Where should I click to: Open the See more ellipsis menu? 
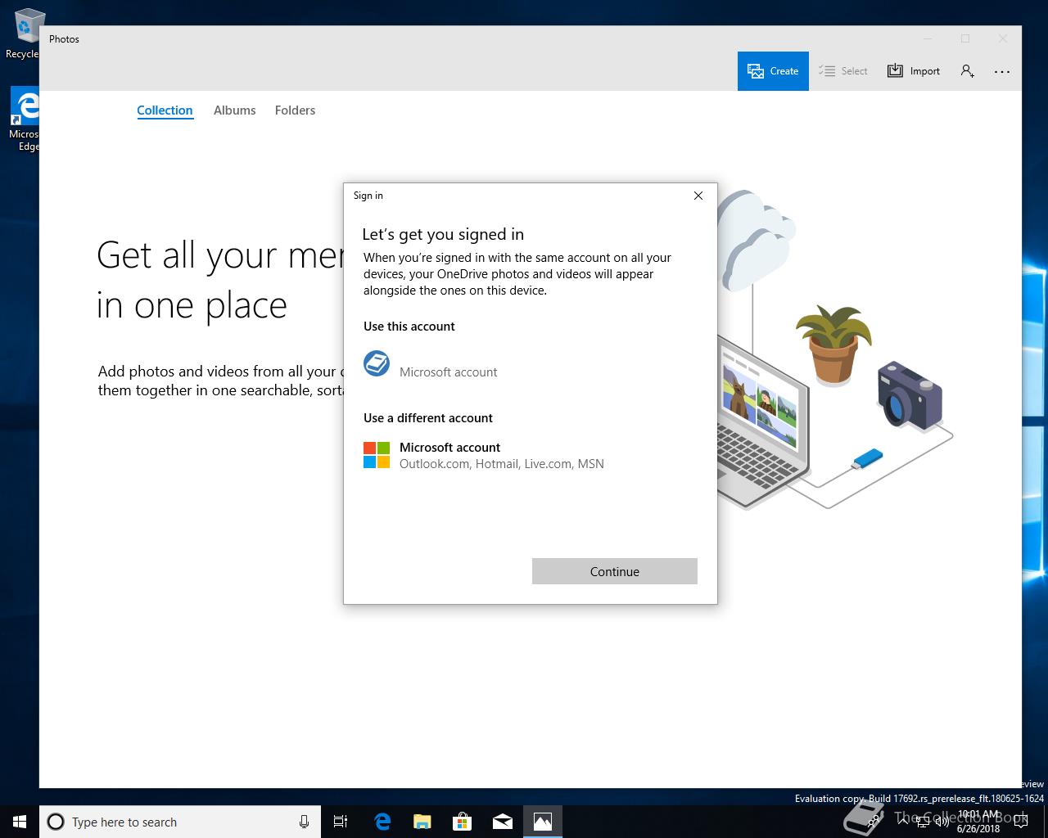(x=1002, y=71)
